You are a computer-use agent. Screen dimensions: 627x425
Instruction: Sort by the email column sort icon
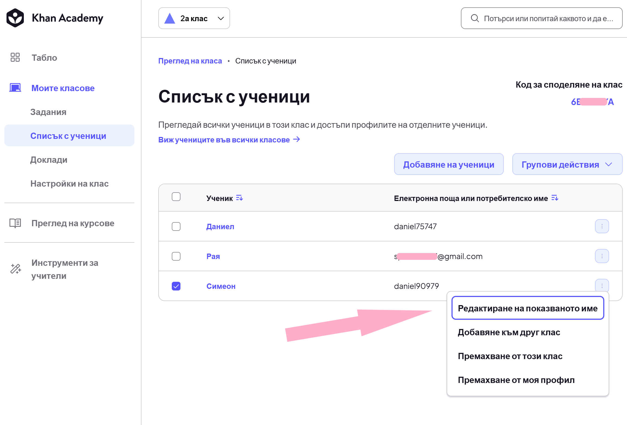[555, 198]
